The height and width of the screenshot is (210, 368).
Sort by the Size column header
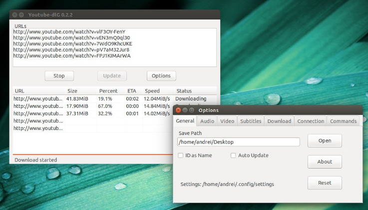pyautogui.click(x=81, y=91)
